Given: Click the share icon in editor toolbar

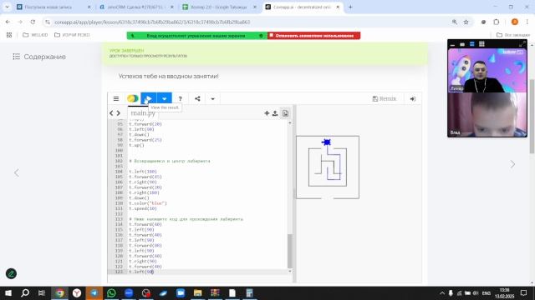Looking at the screenshot, I should 197,98.
